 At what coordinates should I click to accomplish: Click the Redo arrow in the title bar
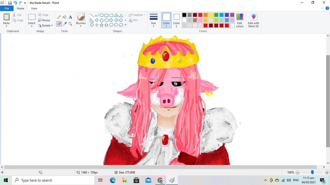click(20, 3)
